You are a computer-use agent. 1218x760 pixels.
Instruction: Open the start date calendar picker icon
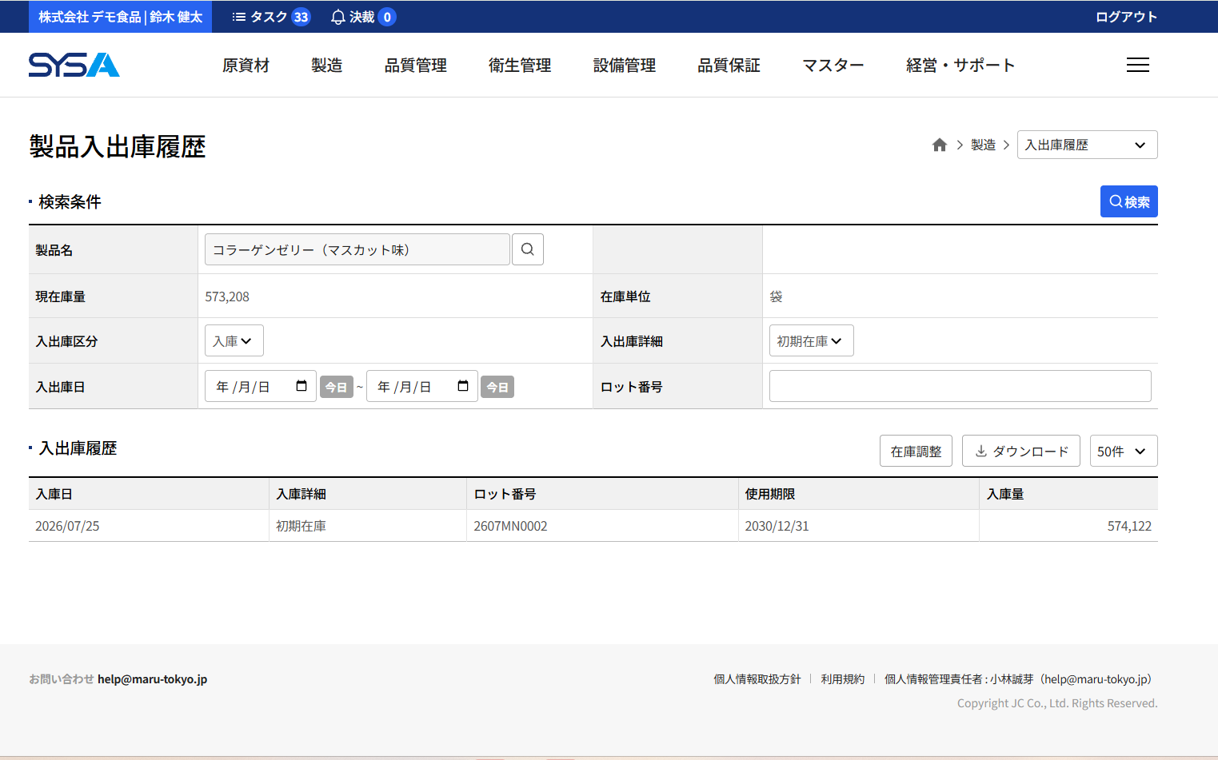pos(302,386)
